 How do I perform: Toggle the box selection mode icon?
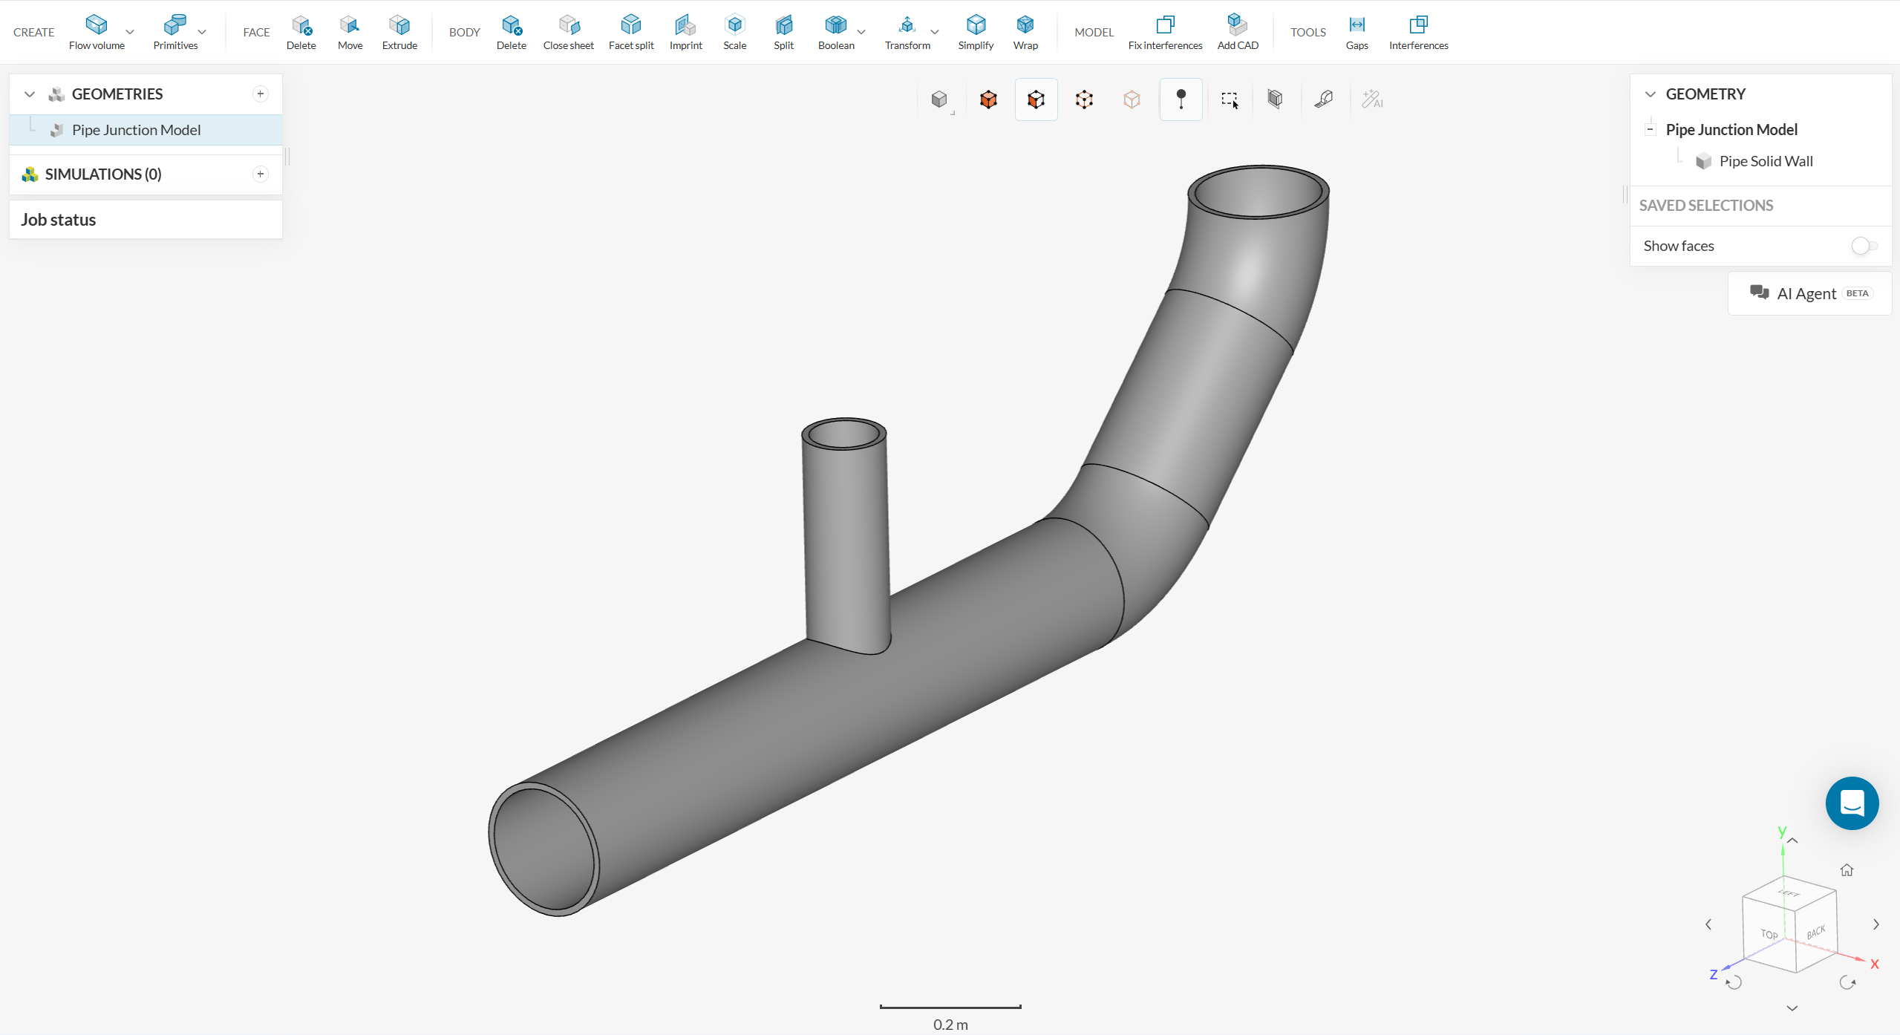(1230, 99)
